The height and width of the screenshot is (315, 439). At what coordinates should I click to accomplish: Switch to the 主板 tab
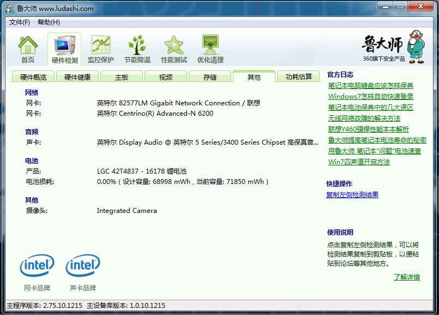pyautogui.click(x=122, y=77)
